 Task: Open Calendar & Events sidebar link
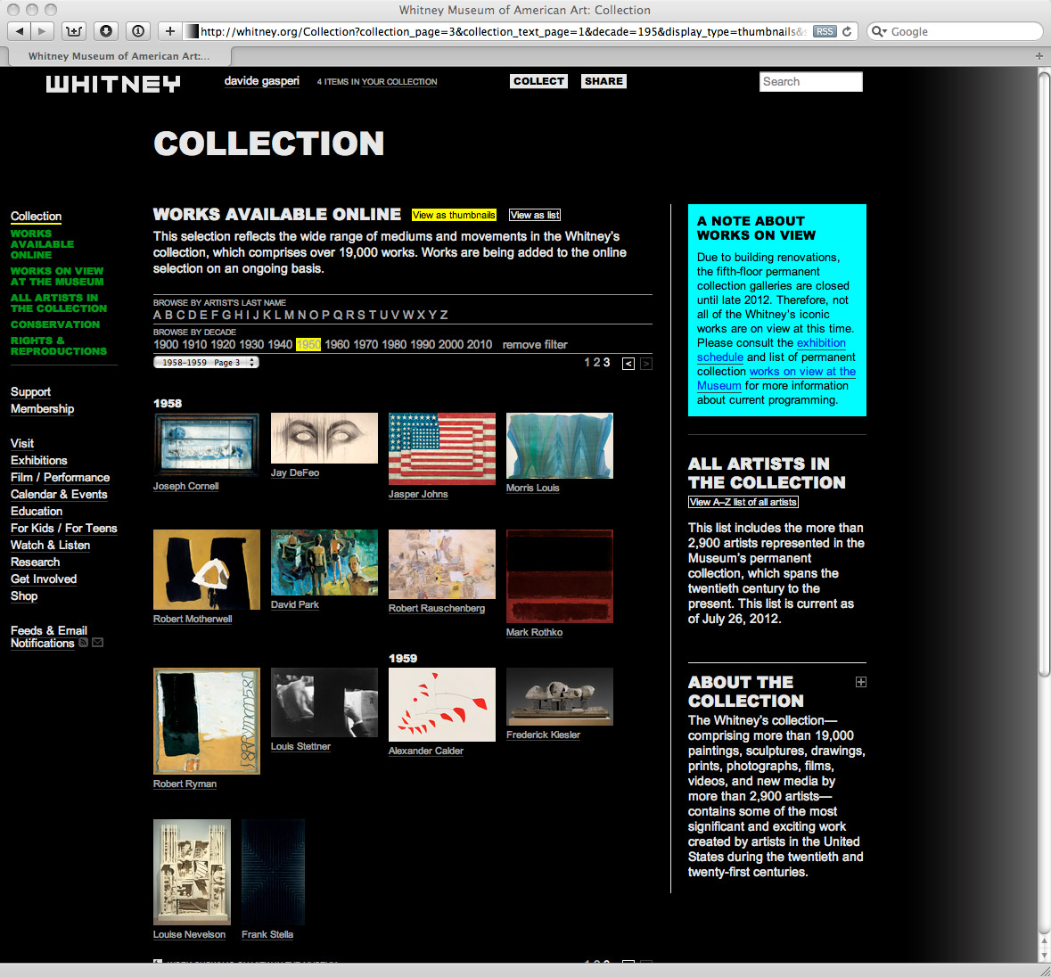click(59, 494)
